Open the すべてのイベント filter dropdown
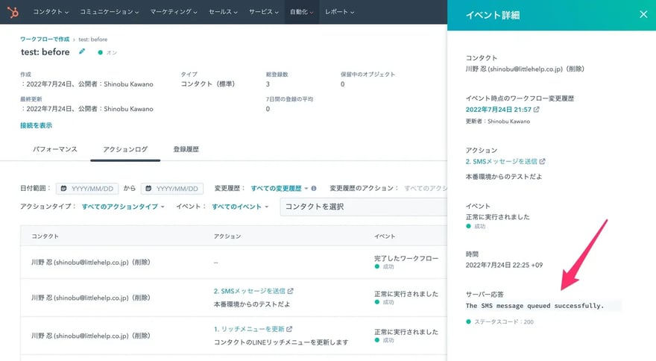Screen dimensions: 656x361 (x=240, y=207)
